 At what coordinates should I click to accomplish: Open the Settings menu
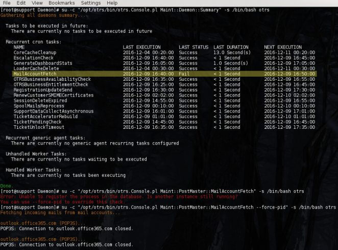(x=91, y=3)
